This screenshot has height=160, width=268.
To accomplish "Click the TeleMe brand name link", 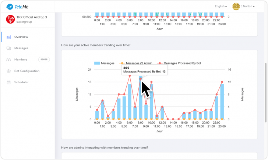I will [21, 6].
